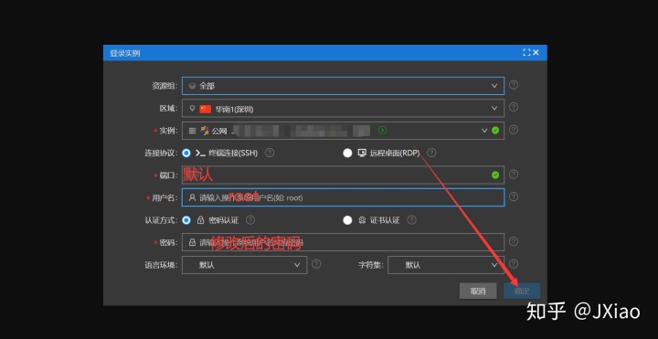Click the 取消 cancel button
The width and height of the screenshot is (658, 339).
[478, 291]
